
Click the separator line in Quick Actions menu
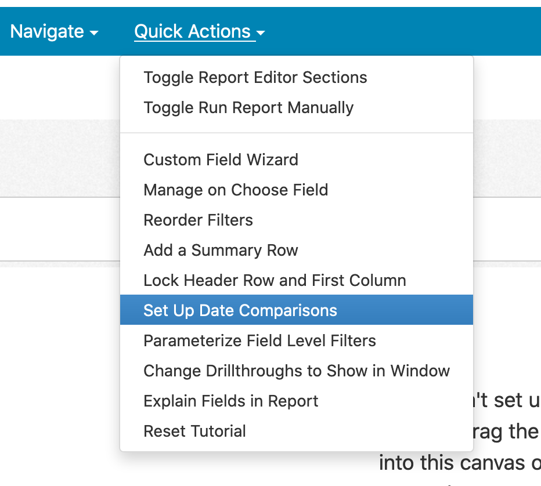point(296,133)
